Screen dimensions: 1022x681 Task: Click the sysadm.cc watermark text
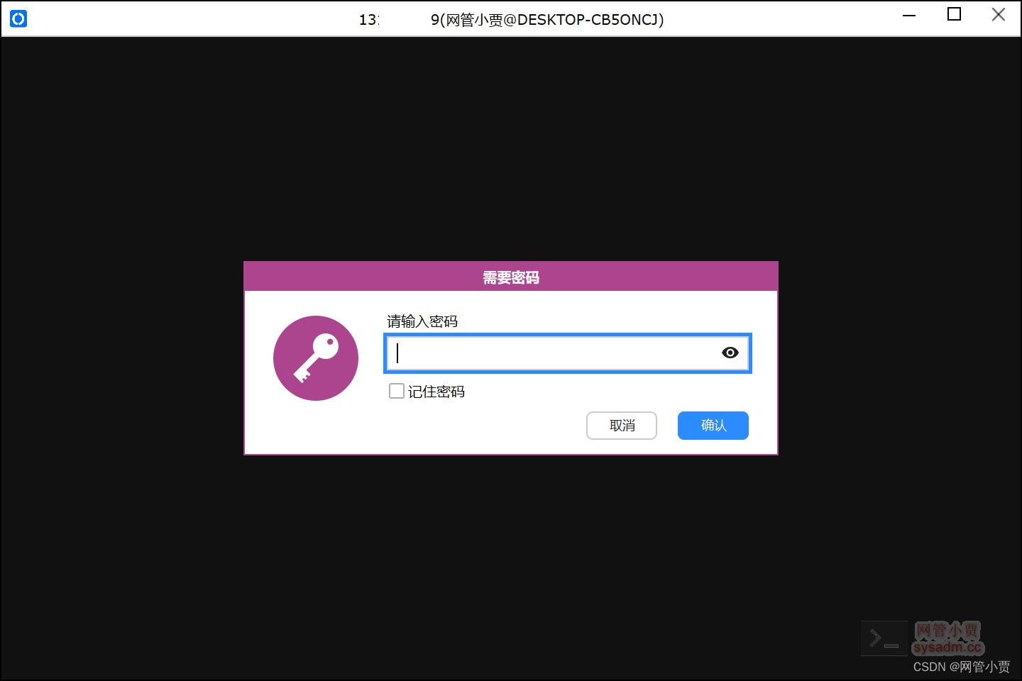pos(947,648)
